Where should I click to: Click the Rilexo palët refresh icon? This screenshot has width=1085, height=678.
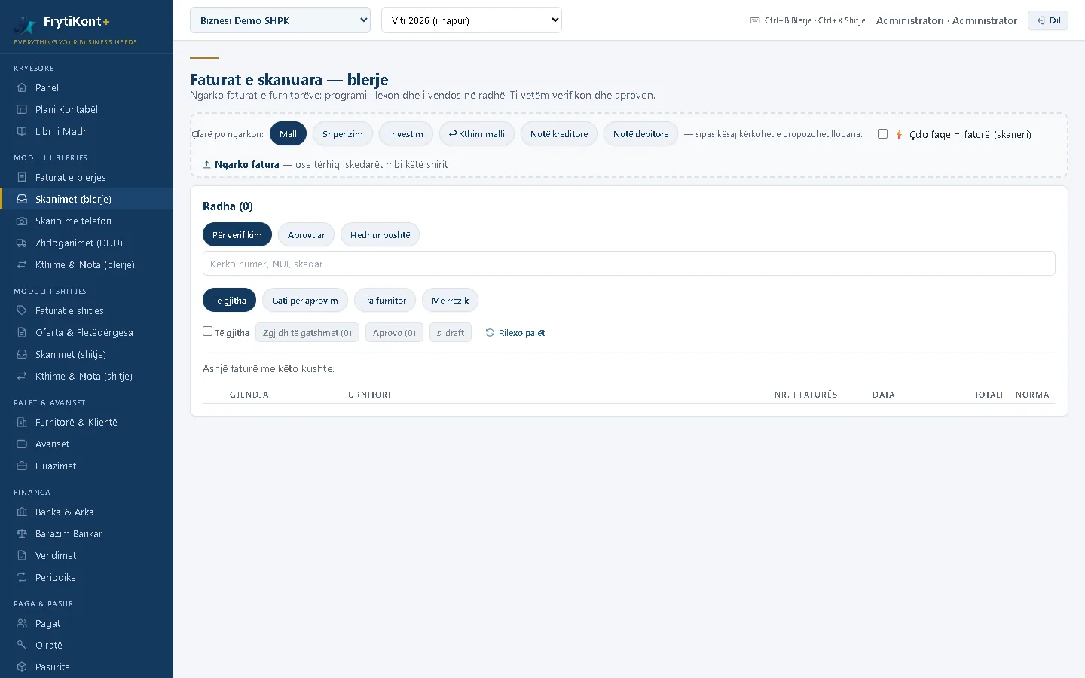[x=490, y=332]
